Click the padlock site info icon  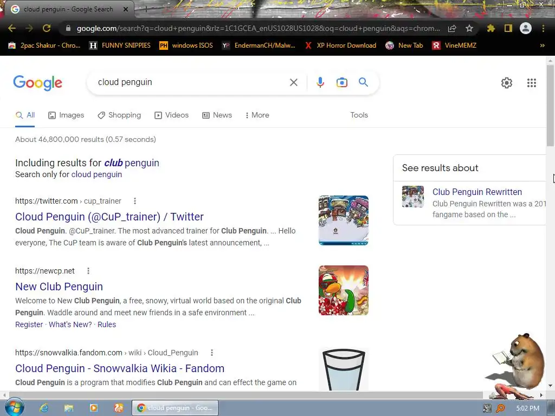click(x=68, y=28)
